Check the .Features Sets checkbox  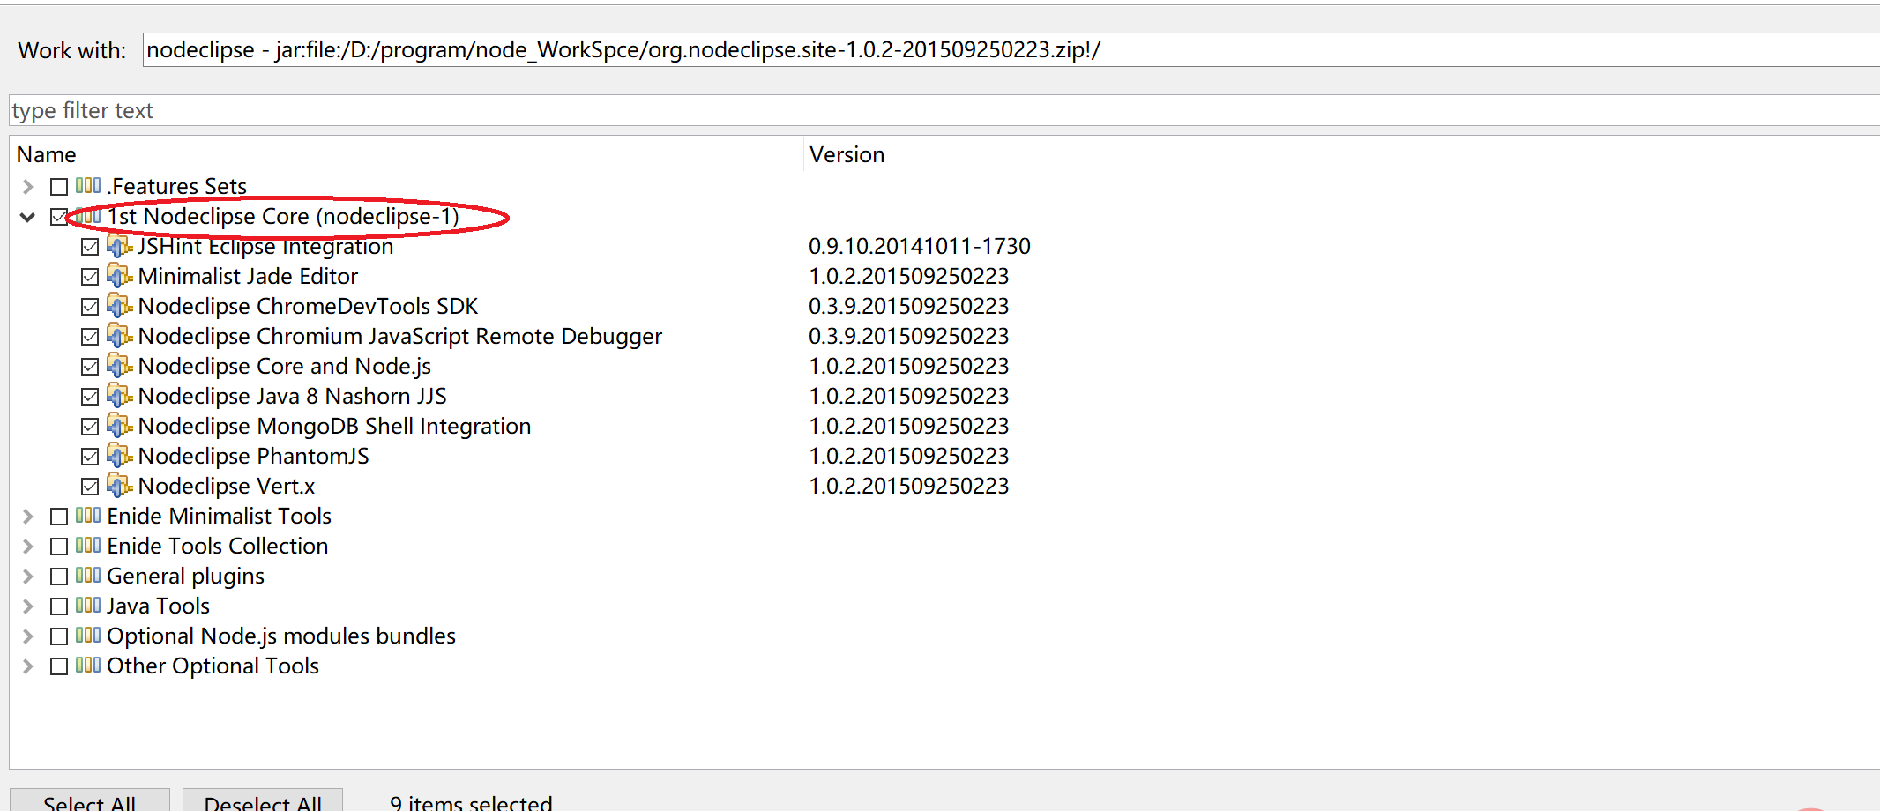(x=59, y=187)
